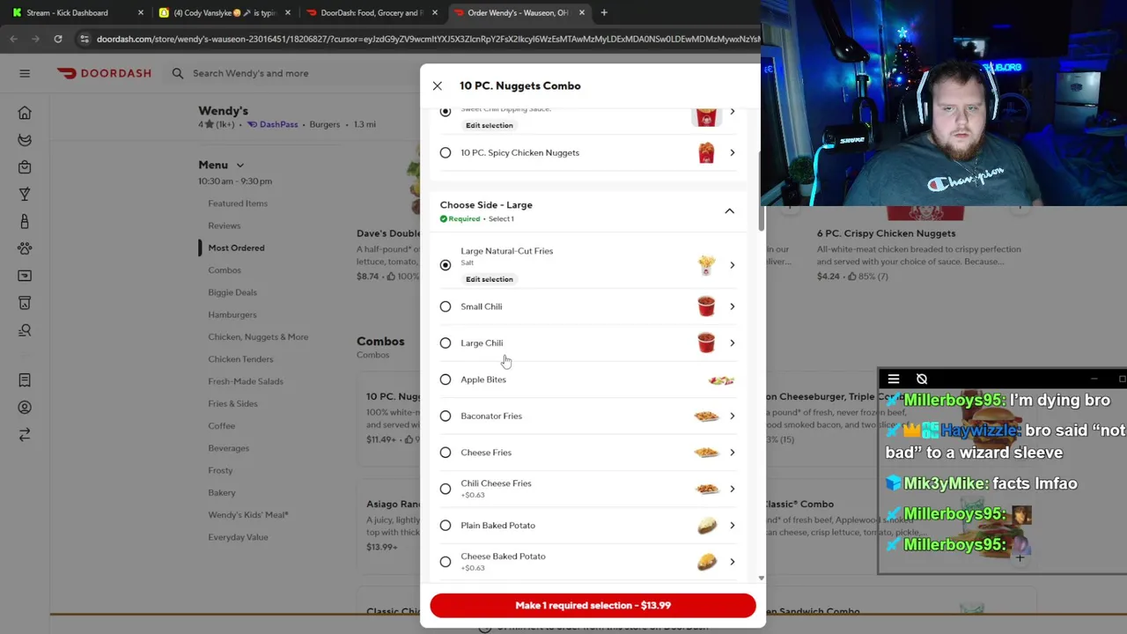
Task: Open Featured Items menu category
Action: click(x=238, y=203)
